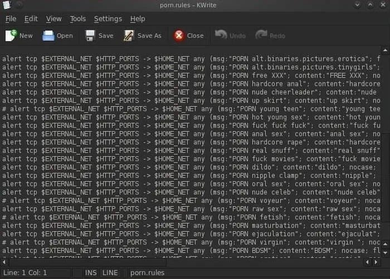
Task: Click the Save As pencil icon
Action: [129, 36]
